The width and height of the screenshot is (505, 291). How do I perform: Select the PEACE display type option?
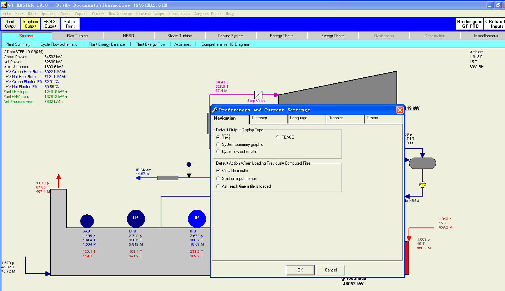285,137
